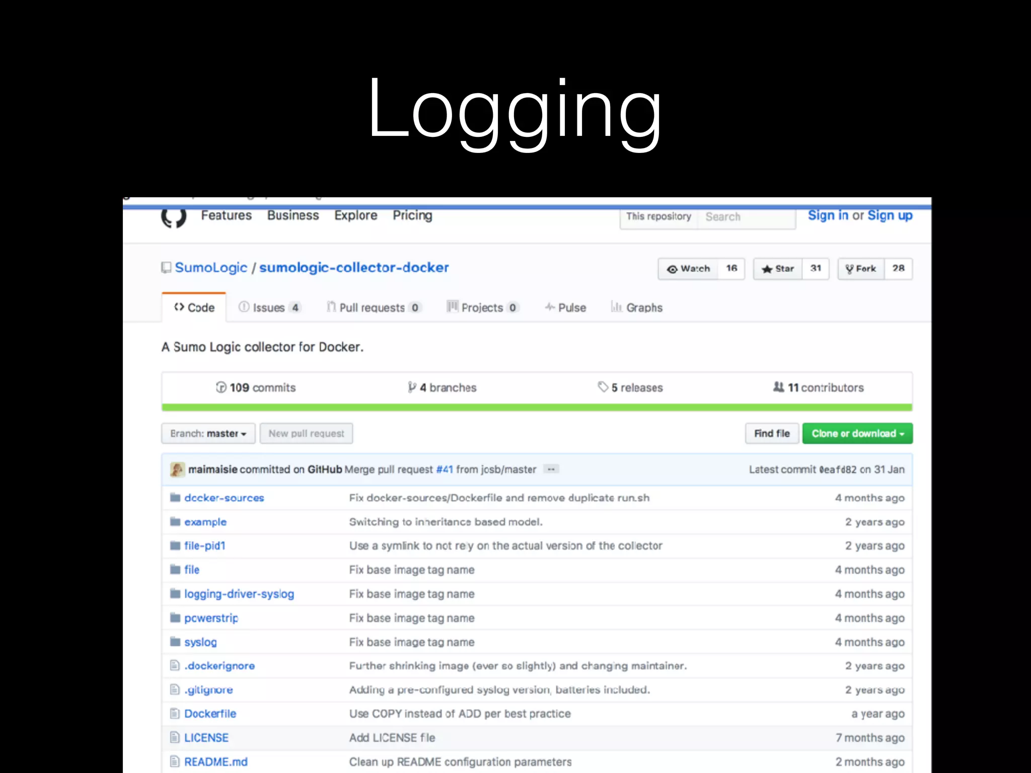The width and height of the screenshot is (1031, 773).
Task: Click the SumoLogic owner link
Action: click(x=211, y=267)
